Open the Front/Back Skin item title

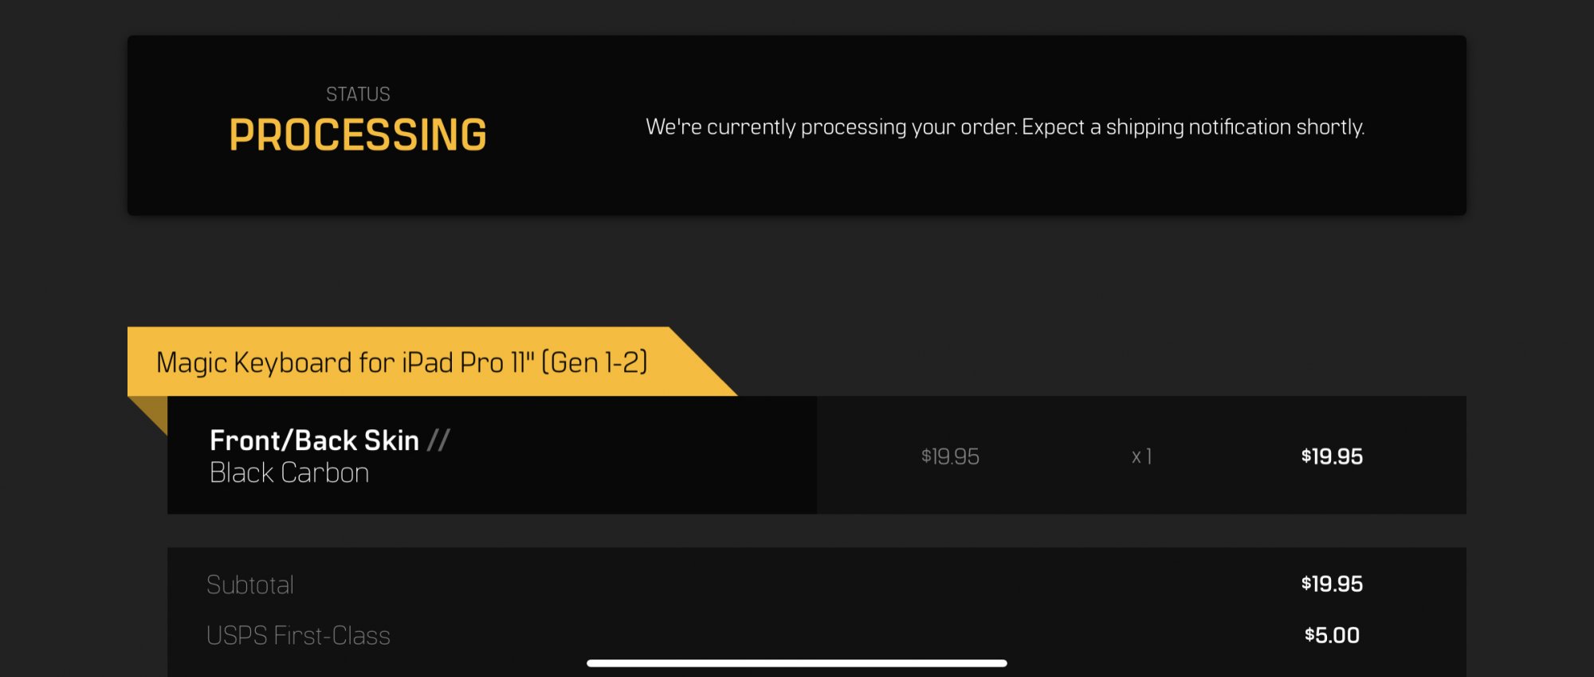point(314,440)
